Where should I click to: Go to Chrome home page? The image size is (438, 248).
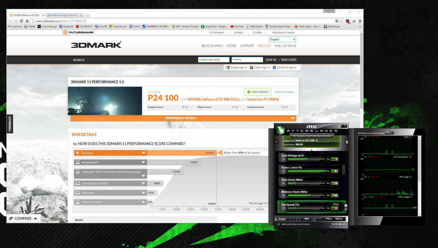point(27,21)
